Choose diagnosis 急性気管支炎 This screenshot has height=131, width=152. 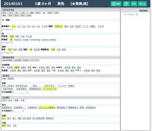pos(21,86)
